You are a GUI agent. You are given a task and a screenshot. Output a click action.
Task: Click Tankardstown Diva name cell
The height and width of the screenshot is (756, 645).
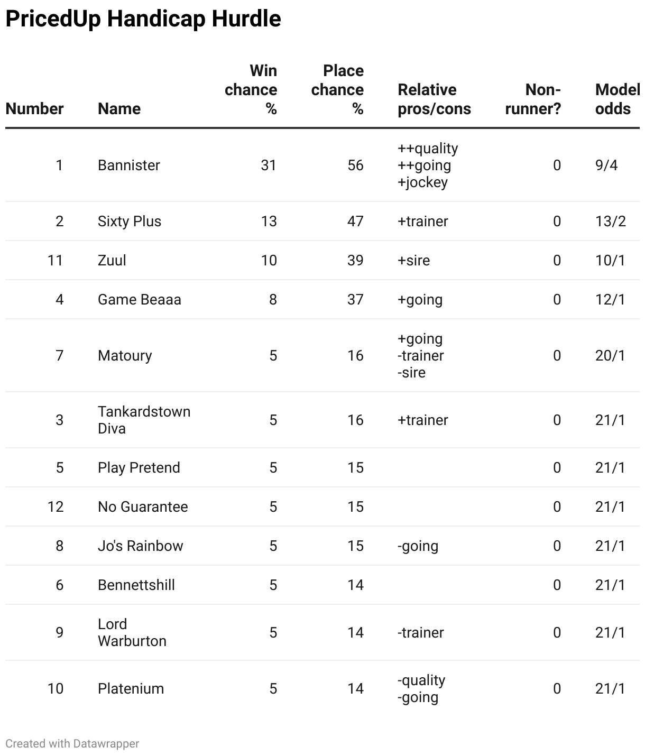[144, 420]
